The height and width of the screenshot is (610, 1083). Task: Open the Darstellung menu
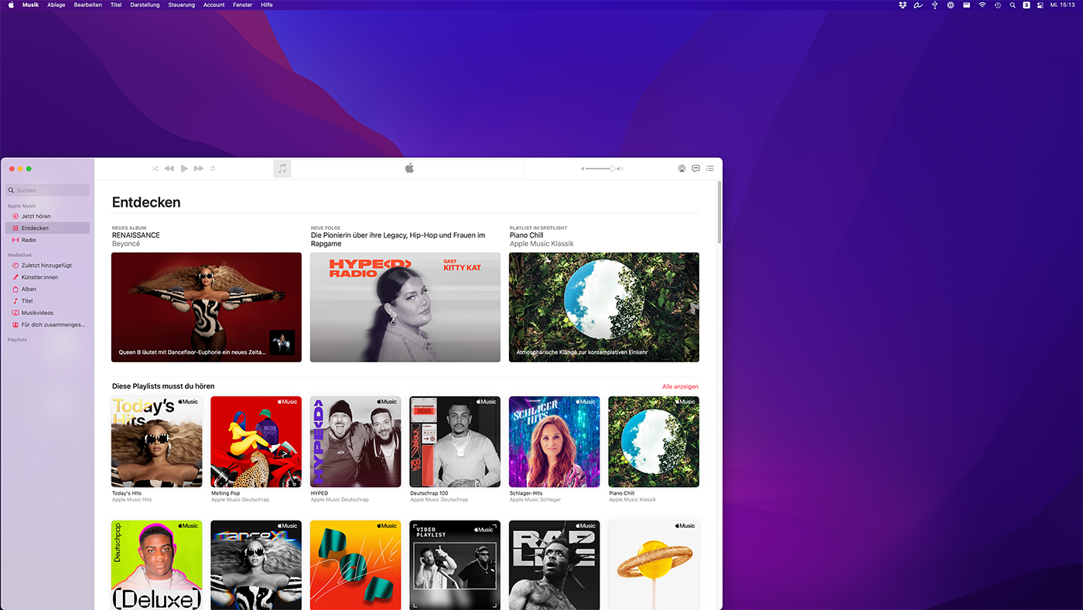tap(145, 5)
